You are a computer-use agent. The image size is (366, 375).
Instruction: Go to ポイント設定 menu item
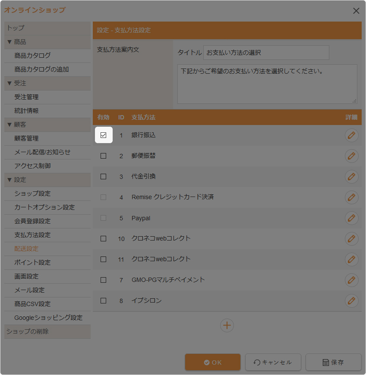click(32, 262)
